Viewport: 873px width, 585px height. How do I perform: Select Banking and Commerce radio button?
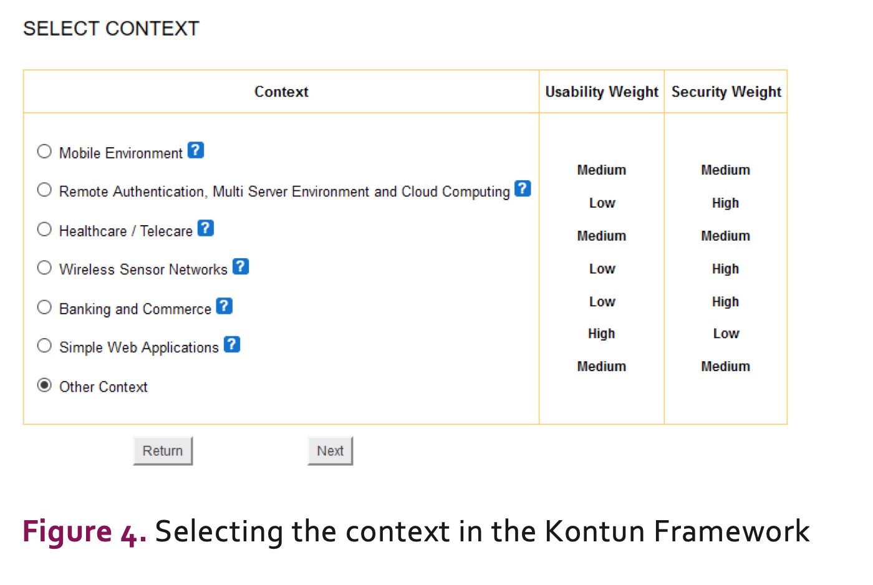(44, 307)
